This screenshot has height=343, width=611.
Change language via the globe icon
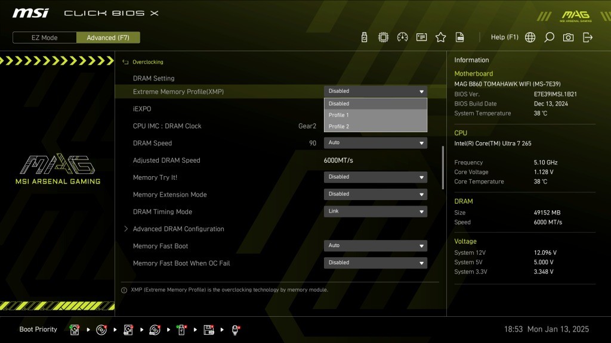(x=530, y=38)
